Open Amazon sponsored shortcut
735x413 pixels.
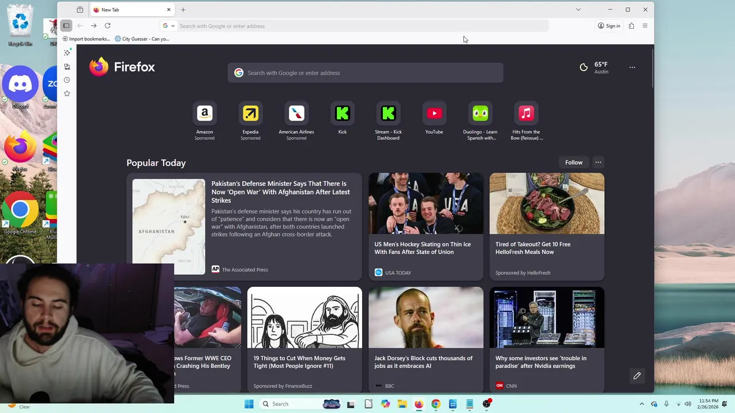[x=204, y=121]
